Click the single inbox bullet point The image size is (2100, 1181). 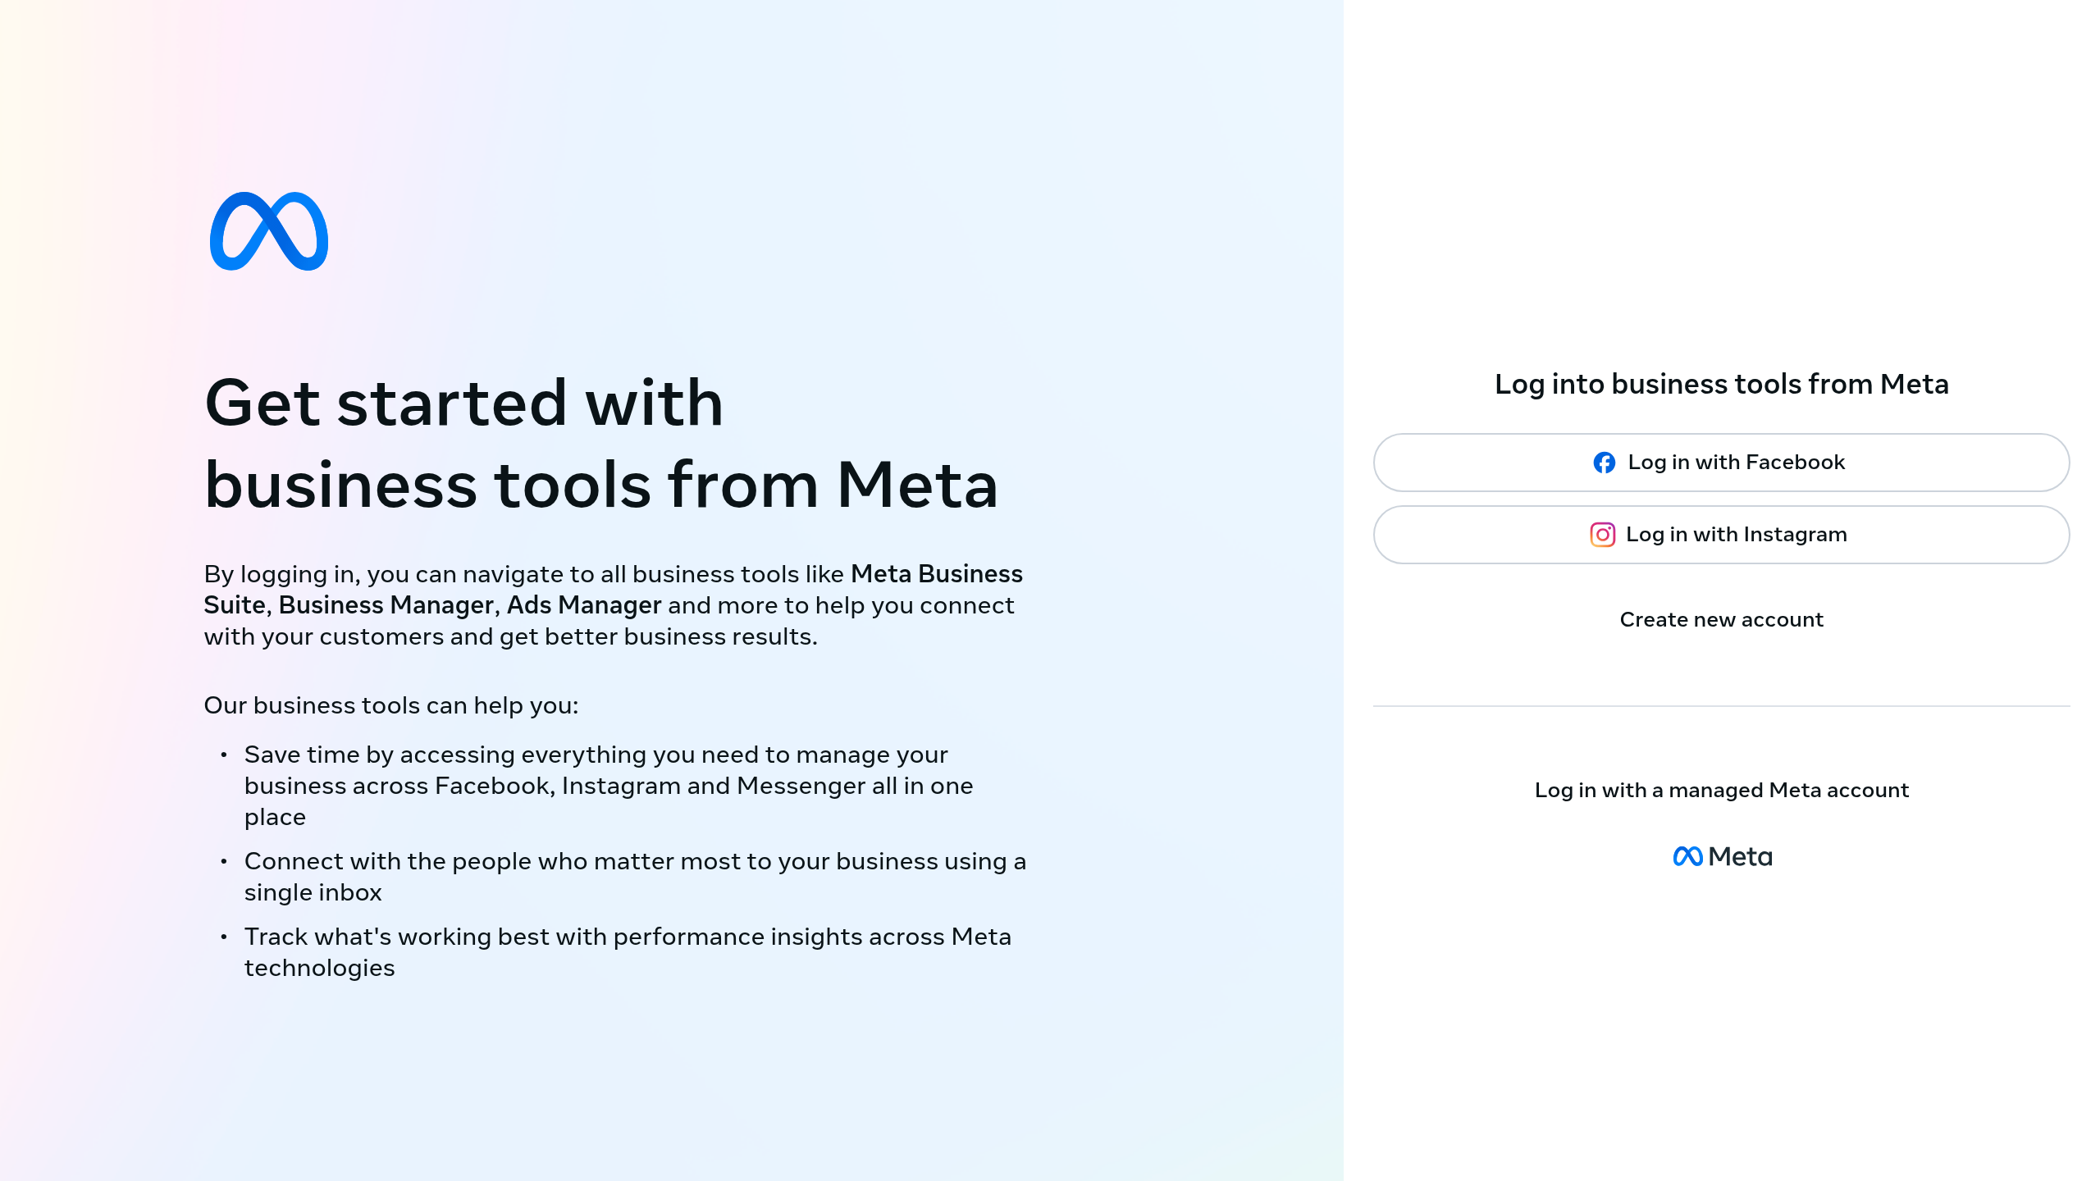tap(635, 877)
